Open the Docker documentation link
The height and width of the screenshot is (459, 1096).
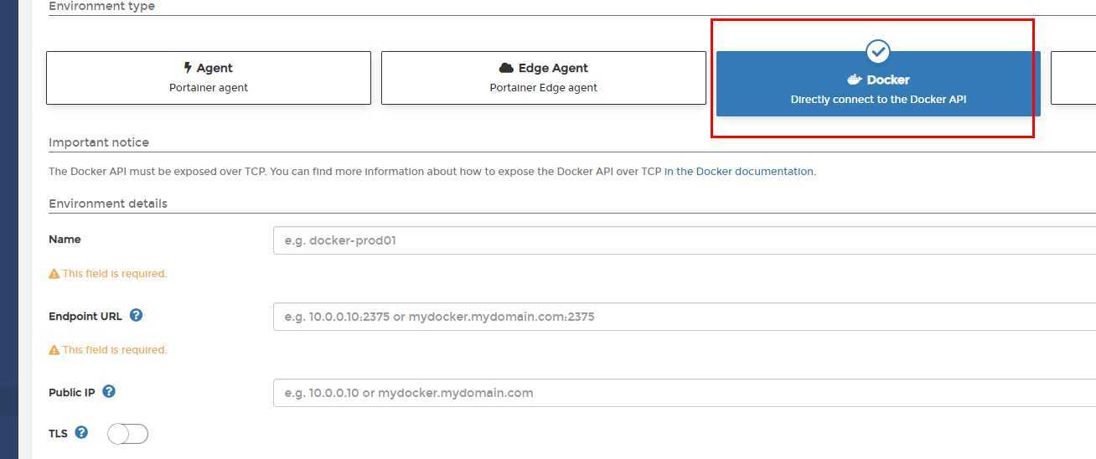[739, 172]
